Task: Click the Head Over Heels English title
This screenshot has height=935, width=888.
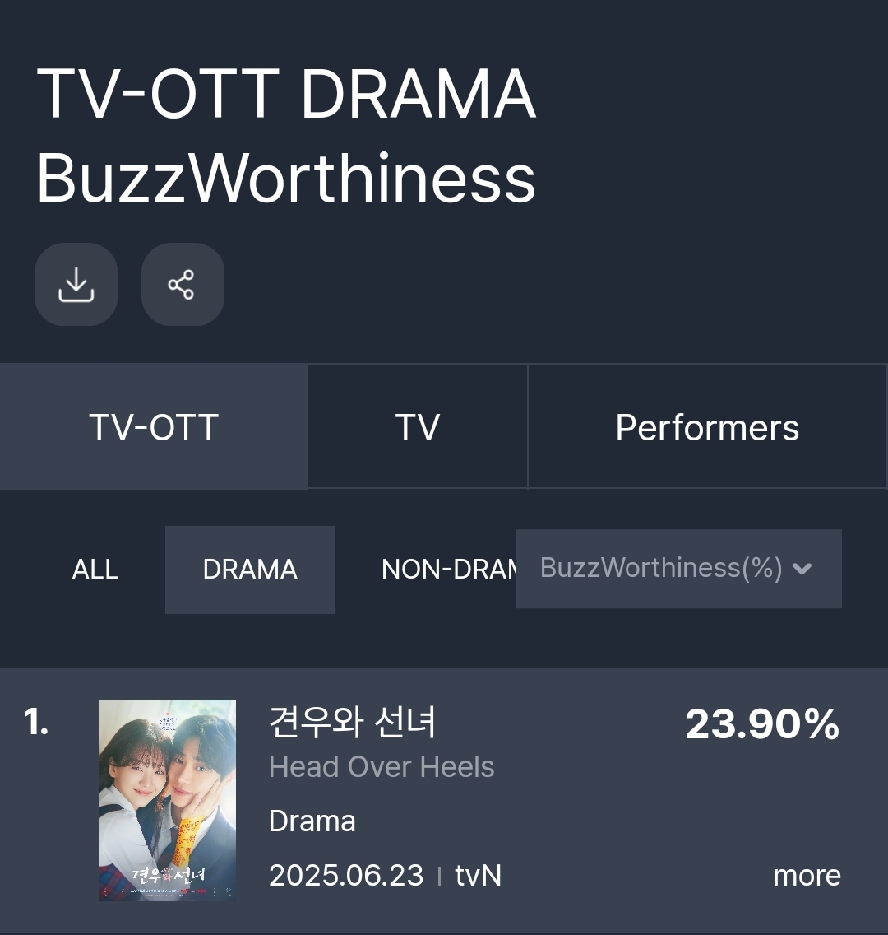Action: tap(382, 767)
